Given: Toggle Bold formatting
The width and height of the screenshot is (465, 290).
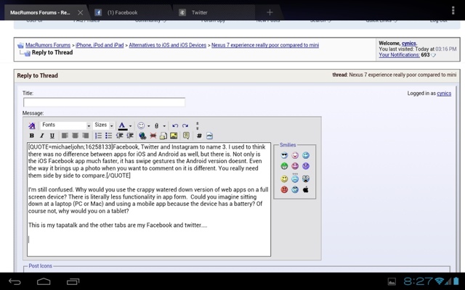Looking at the screenshot, I should (32, 136).
